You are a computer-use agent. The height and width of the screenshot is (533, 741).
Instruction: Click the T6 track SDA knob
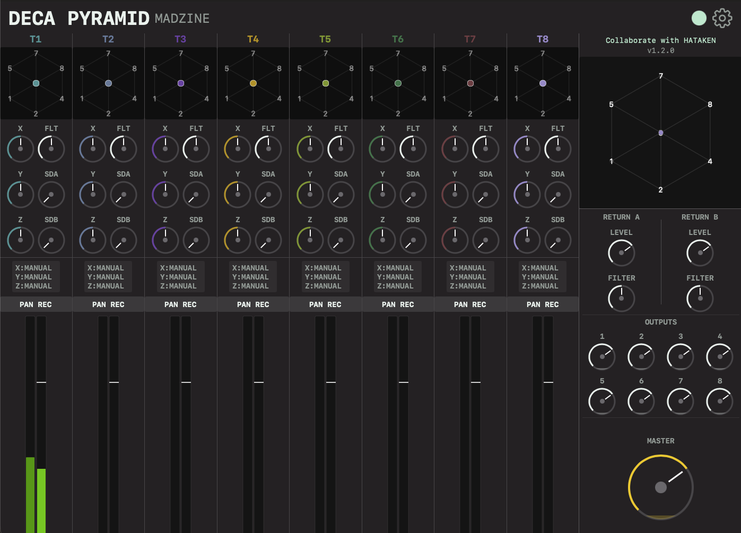[413, 195]
